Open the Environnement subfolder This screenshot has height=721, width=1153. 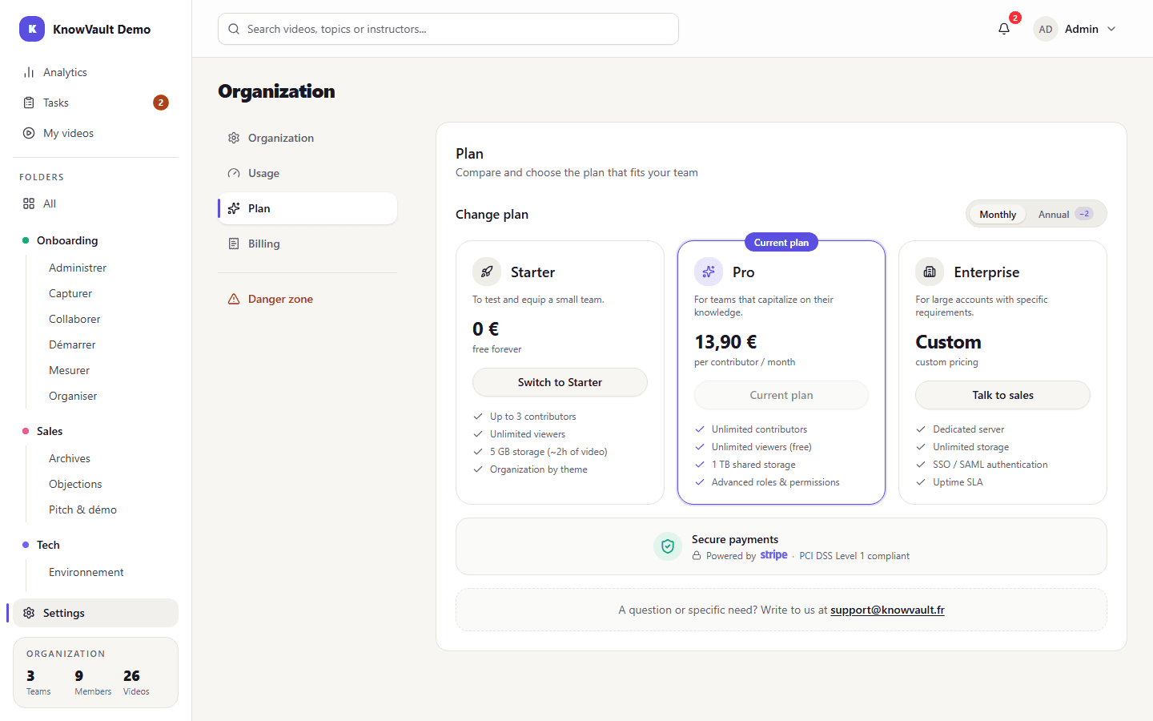click(86, 572)
